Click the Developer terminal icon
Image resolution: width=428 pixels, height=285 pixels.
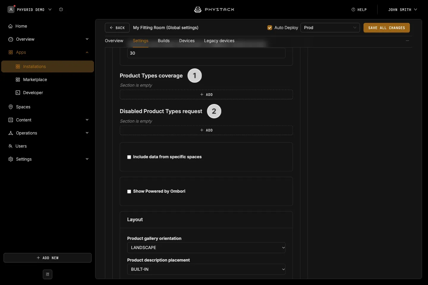coord(18,93)
